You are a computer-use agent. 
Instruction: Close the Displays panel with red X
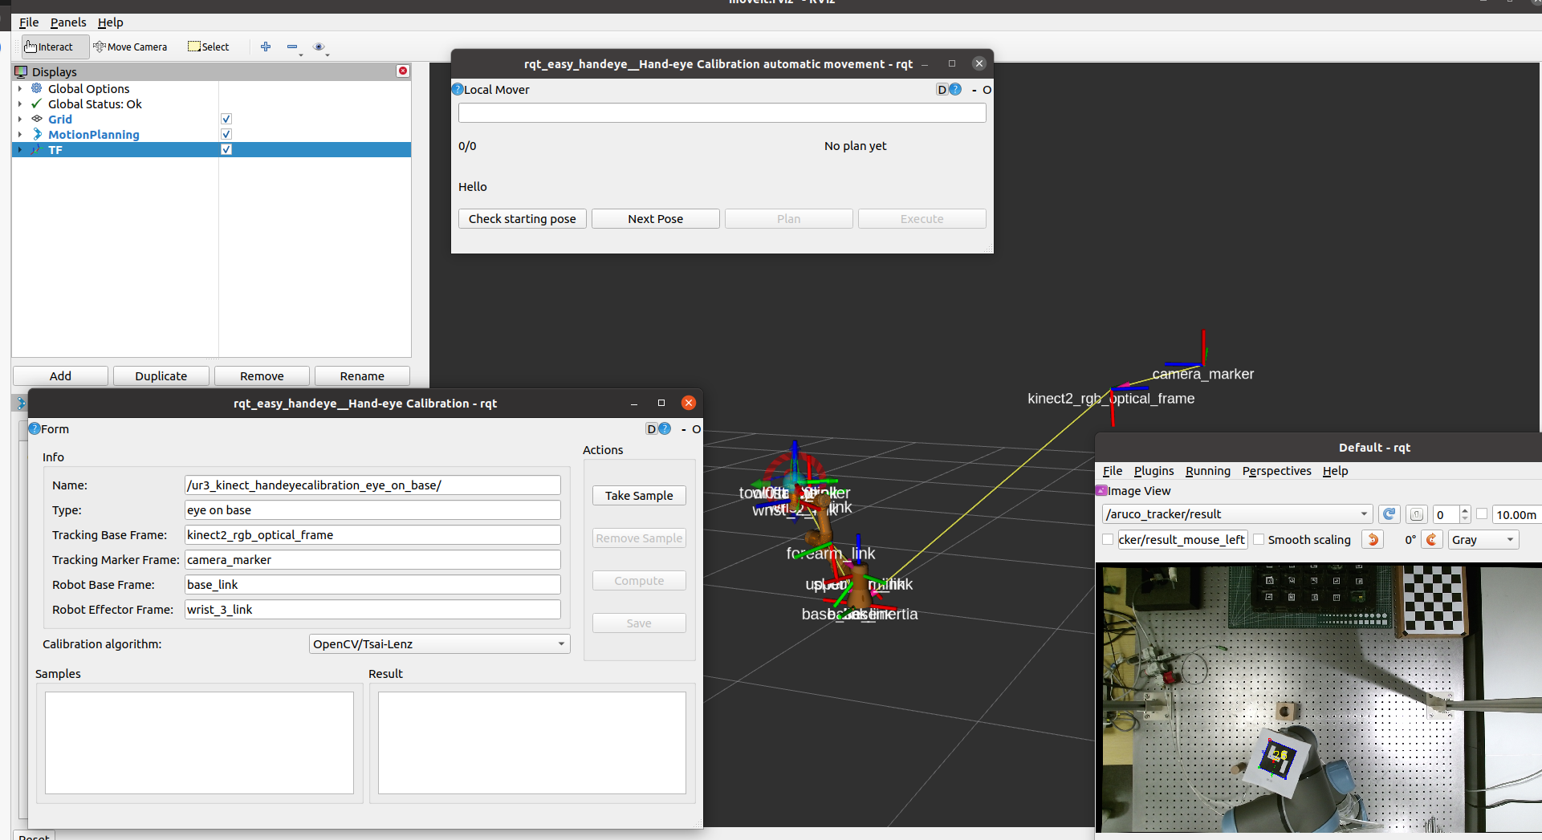point(403,71)
